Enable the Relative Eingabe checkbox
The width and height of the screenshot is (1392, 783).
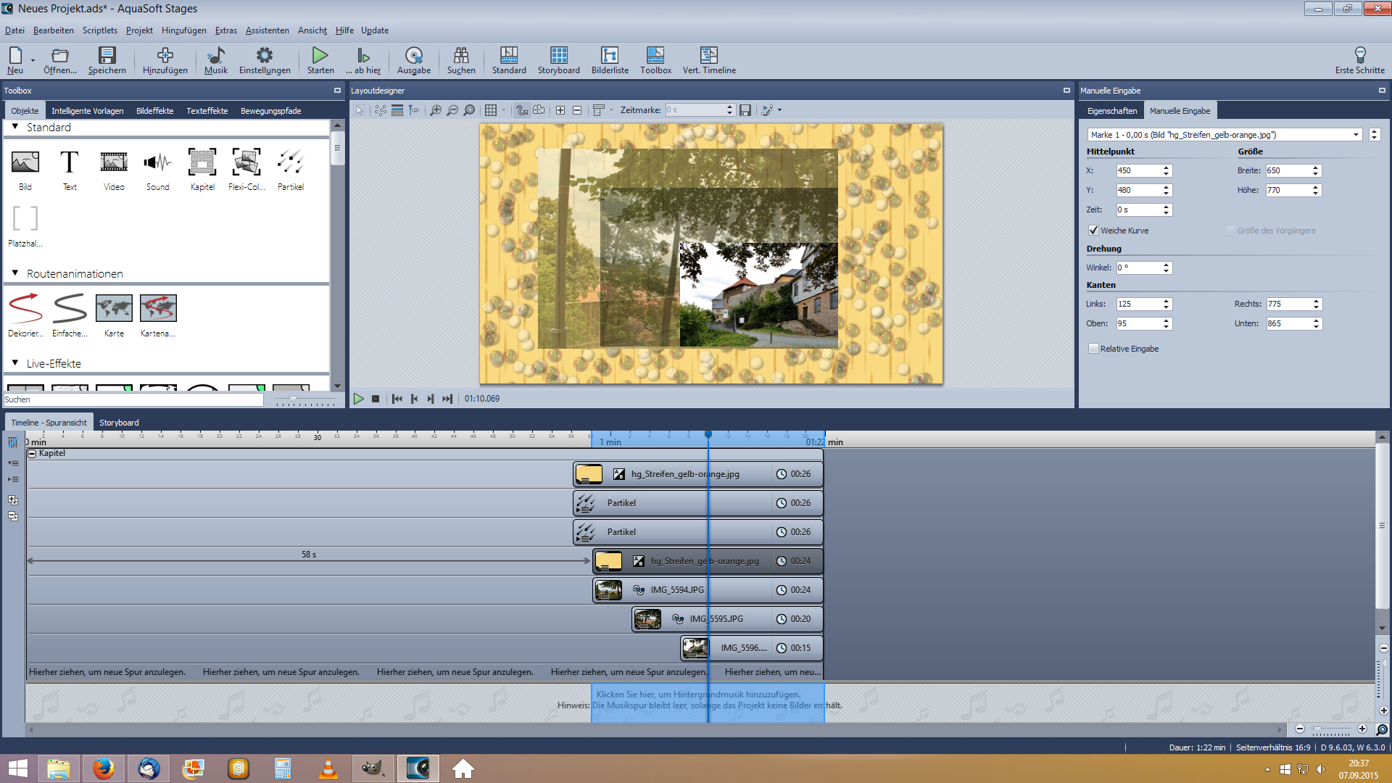[x=1093, y=349]
